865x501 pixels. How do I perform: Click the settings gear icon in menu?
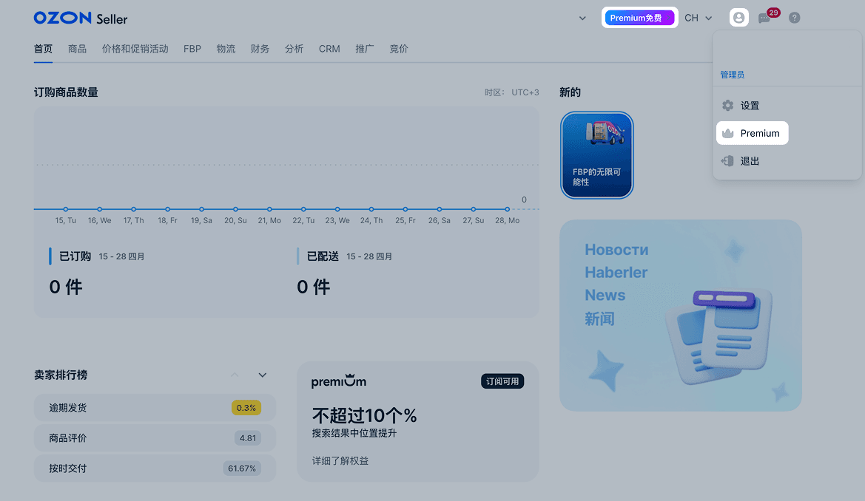(x=727, y=105)
